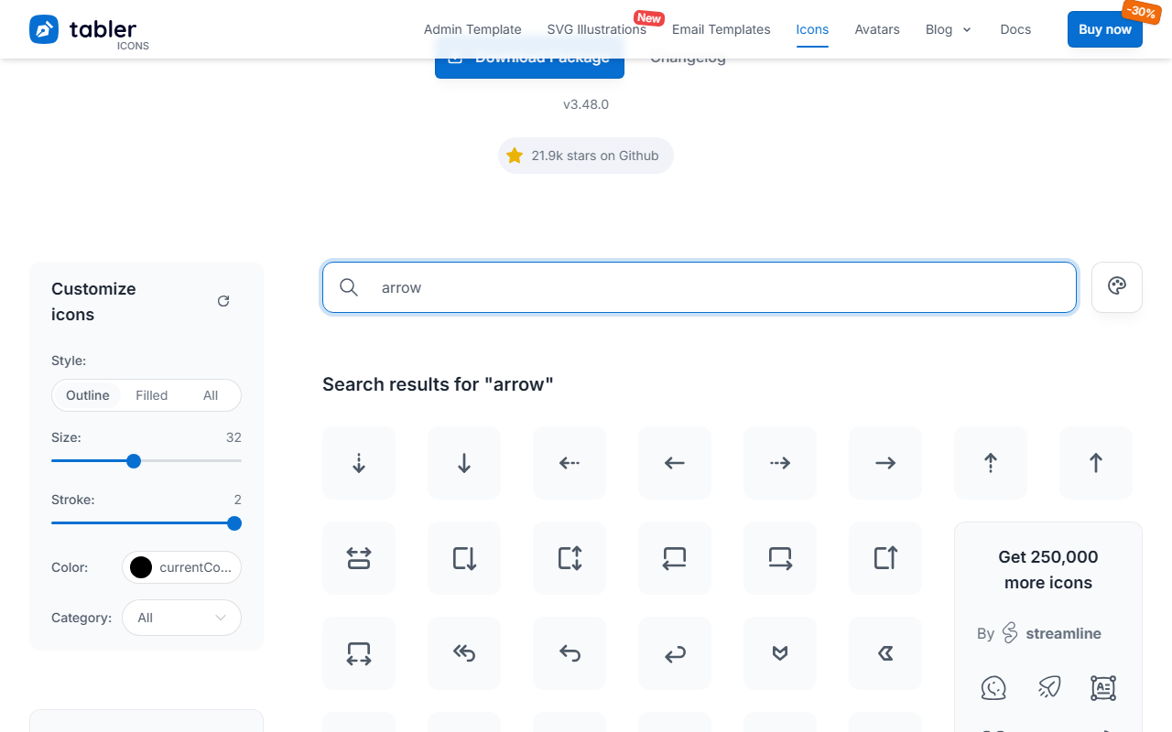Select the corner-down-left return arrow icon
Image resolution: width=1172 pixels, height=732 pixels.
675,653
